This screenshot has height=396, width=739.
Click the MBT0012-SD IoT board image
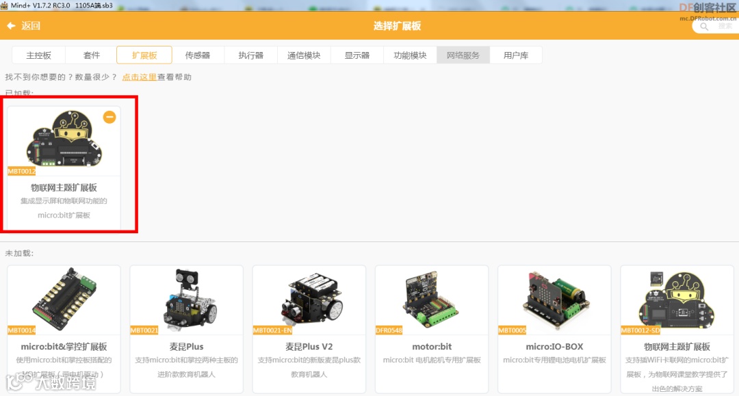677,300
